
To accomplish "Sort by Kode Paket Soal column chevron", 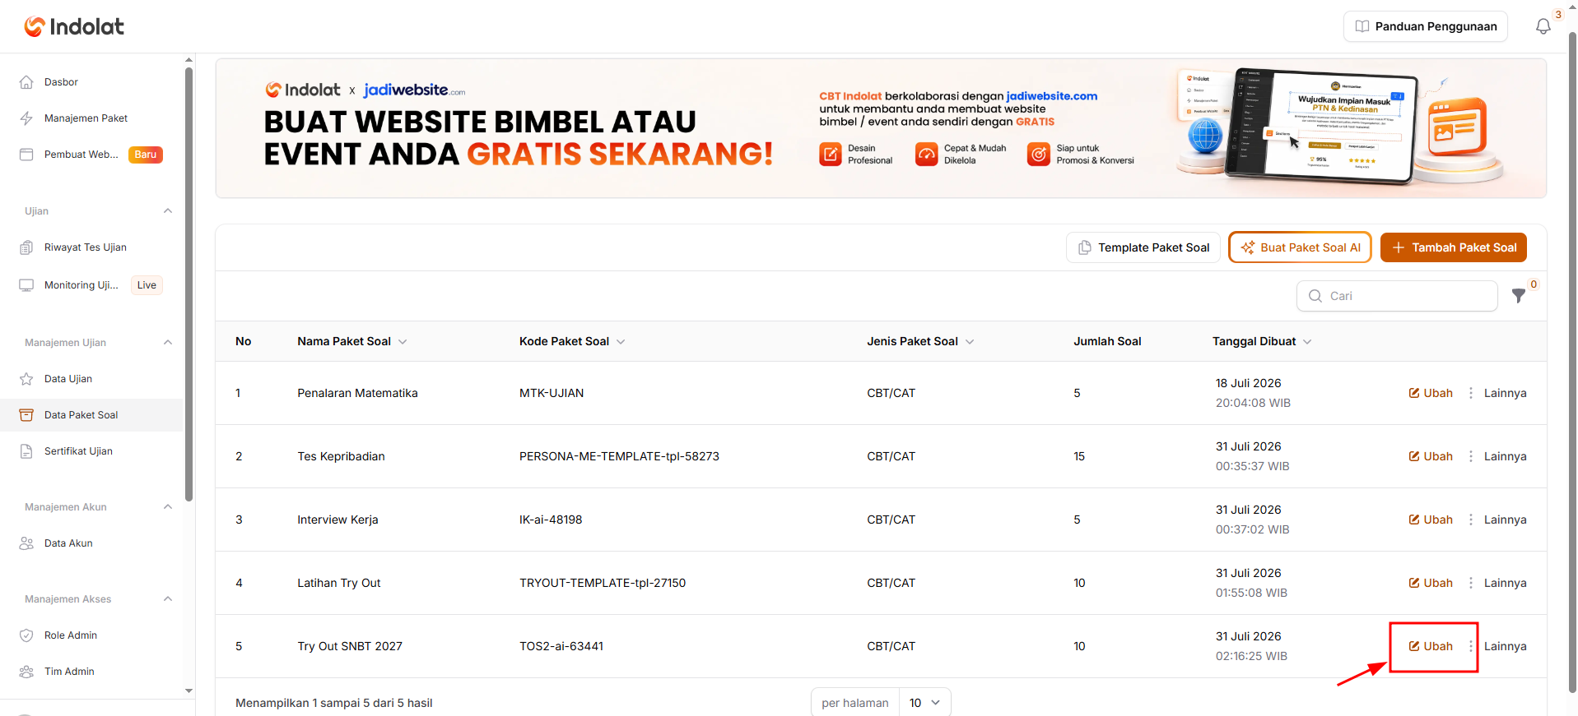I will [621, 342].
